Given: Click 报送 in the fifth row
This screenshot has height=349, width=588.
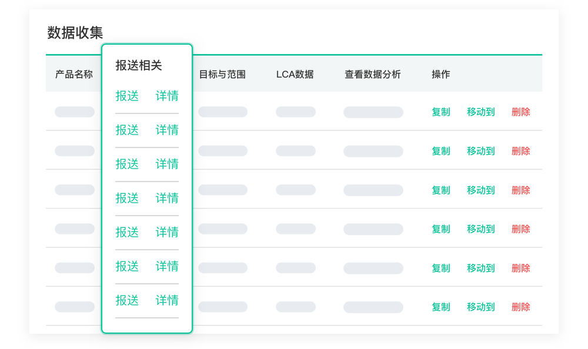Looking at the screenshot, I should (x=127, y=233).
